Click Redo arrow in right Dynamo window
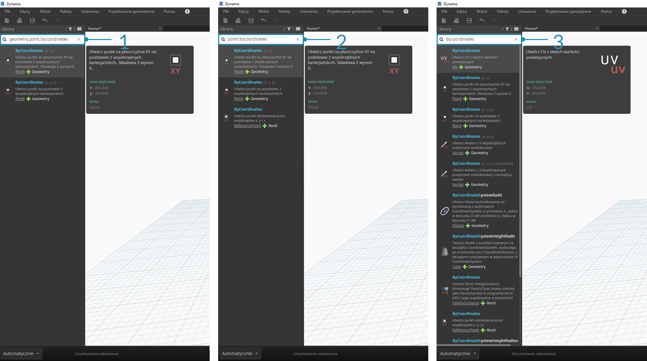Screen dimensions: 647x361 point(495,20)
